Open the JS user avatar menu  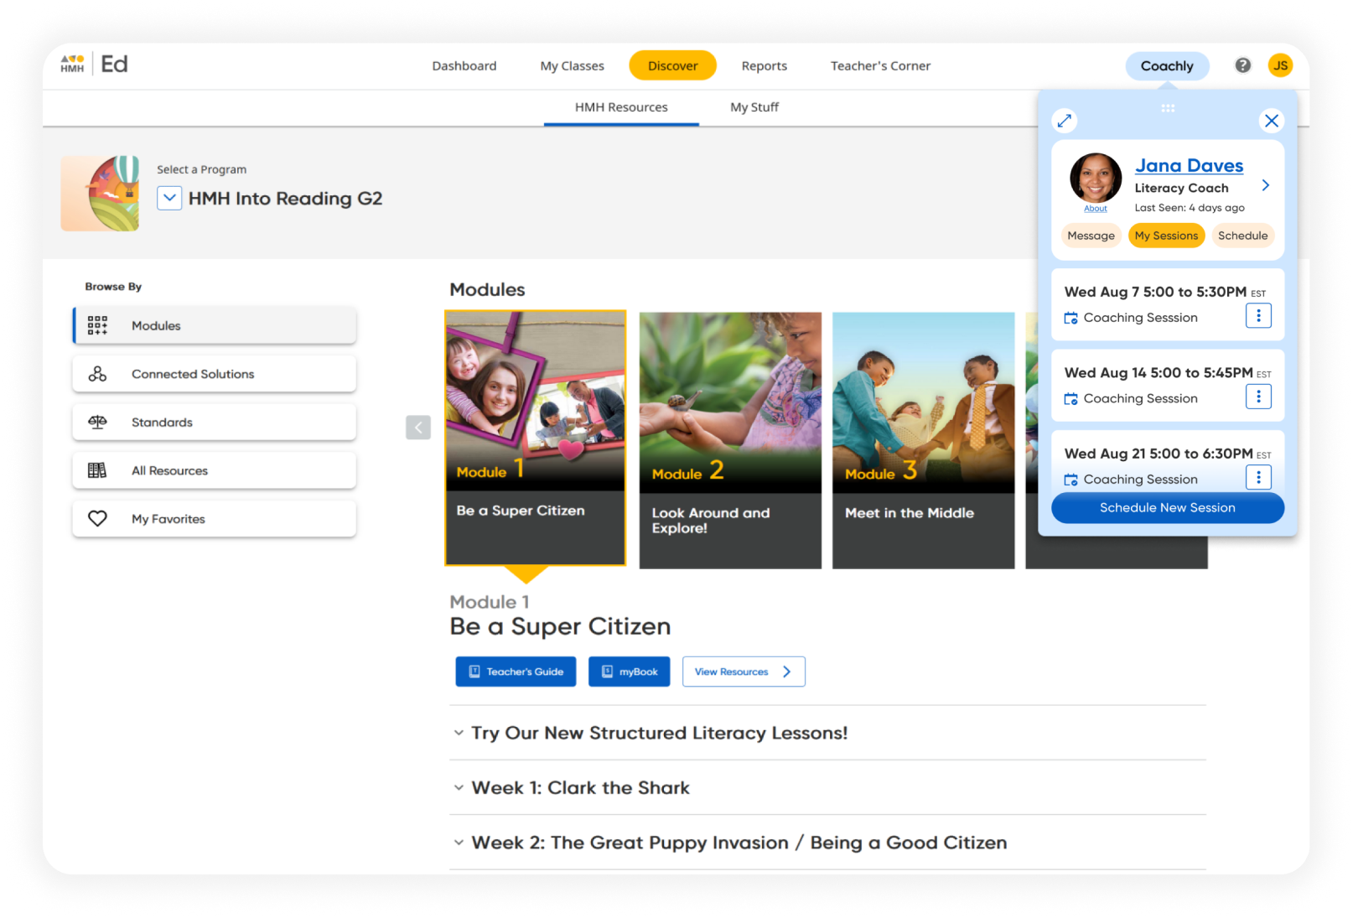coord(1280,65)
